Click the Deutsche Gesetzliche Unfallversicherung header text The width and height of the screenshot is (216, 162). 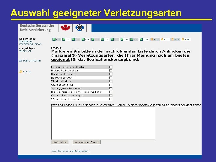point(37,28)
